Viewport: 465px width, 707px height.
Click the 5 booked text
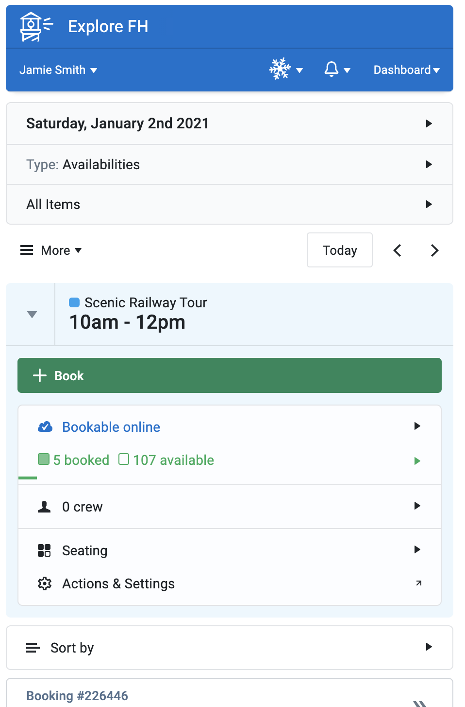point(81,460)
